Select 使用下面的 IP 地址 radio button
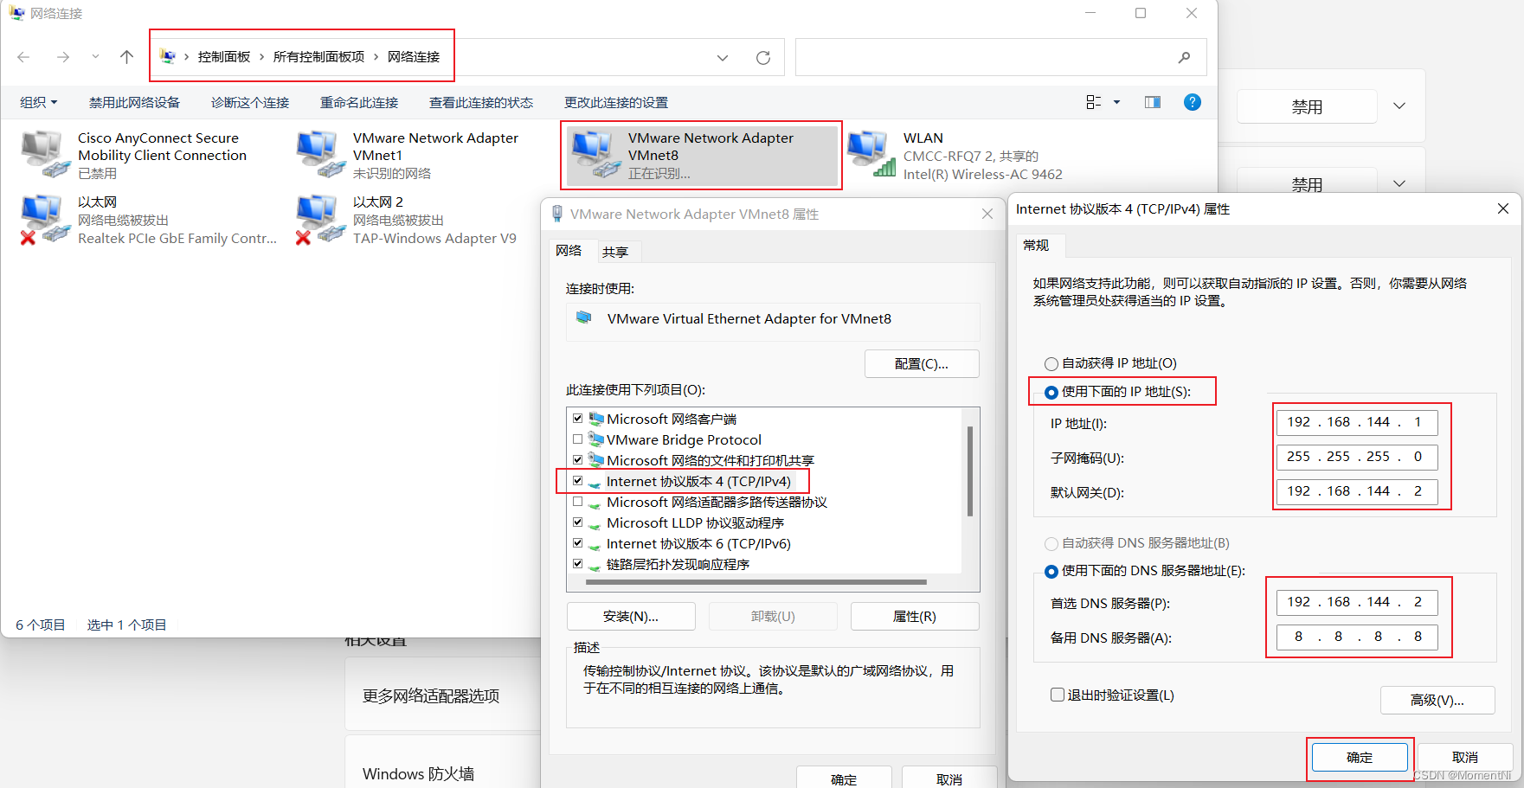Image resolution: width=1524 pixels, height=788 pixels. (1051, 393)
